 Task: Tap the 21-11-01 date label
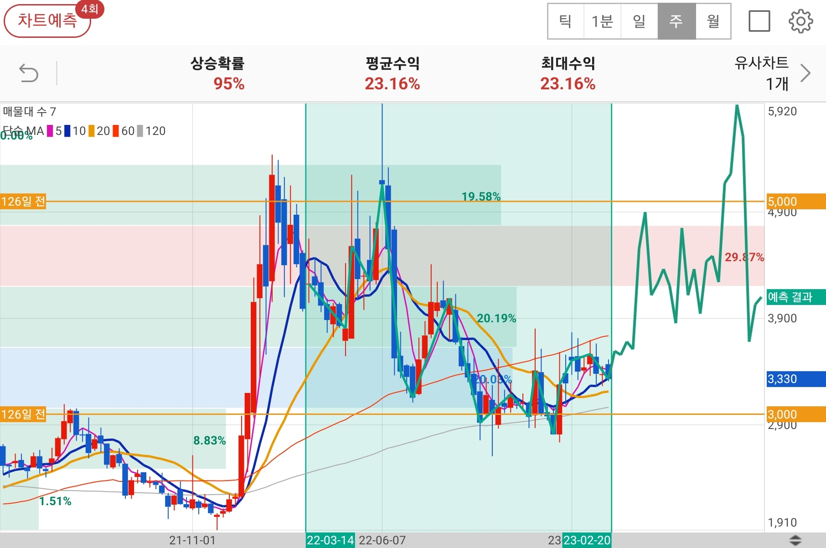192,540
